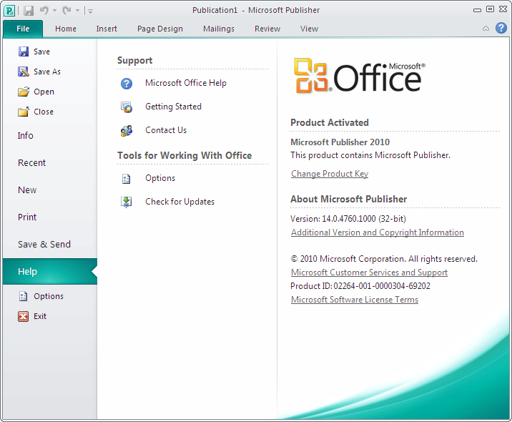
Task: Switch to the Insert tab
Action: (x=107, y=29)
